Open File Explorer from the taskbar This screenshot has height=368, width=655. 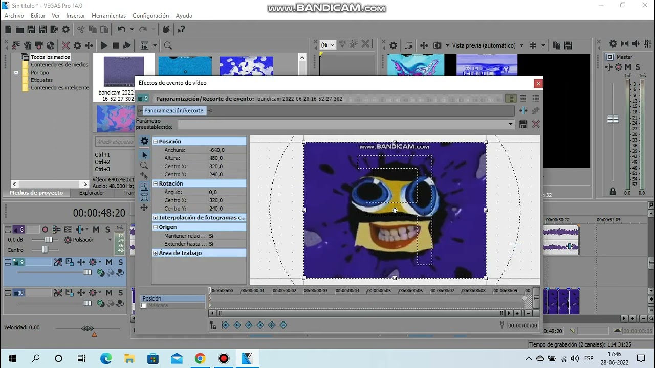tap(129, 358)
